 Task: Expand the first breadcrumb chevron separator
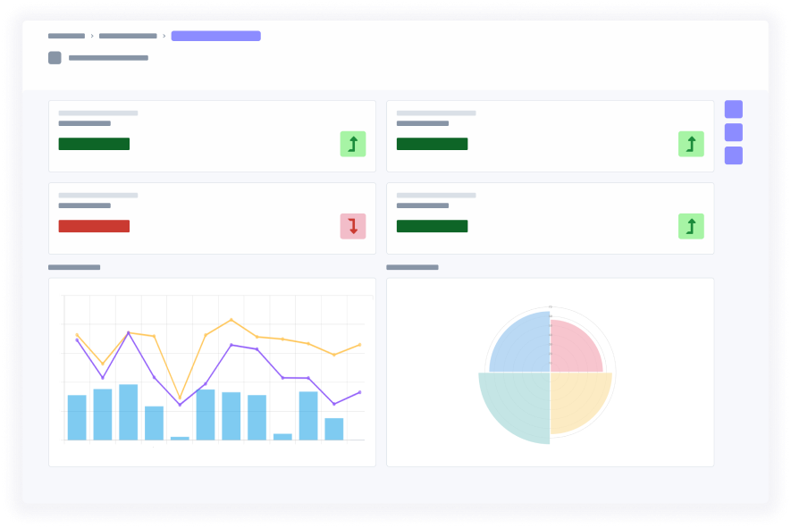click(91, 36)
